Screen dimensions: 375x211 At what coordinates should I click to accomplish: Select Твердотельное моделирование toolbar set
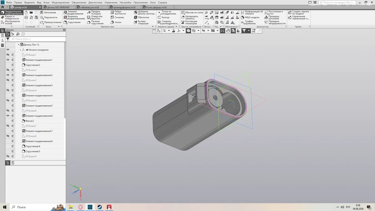[x=12, y=12]
